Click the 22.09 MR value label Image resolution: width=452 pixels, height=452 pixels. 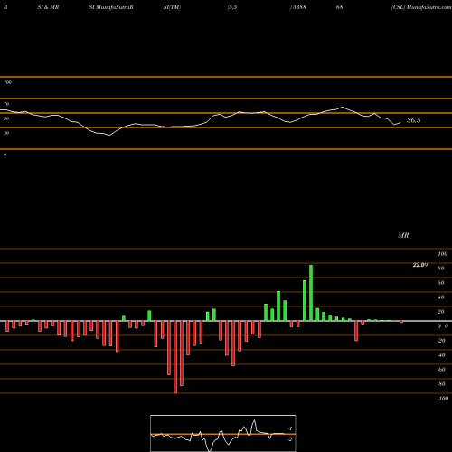point(420,265)
